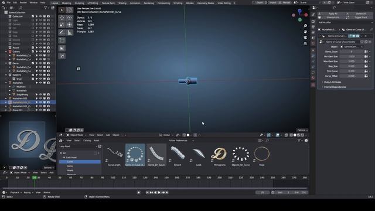Click the viewport pan hand icon
Screen dimensions: 375x211
(305, 32)
